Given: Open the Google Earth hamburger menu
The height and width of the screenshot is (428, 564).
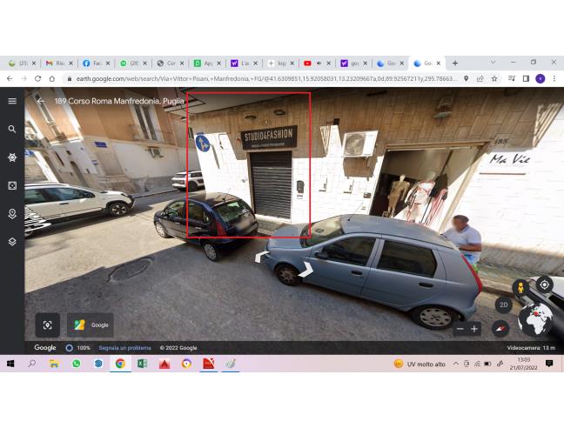Looking at the screenshot, I should [12, 101].
